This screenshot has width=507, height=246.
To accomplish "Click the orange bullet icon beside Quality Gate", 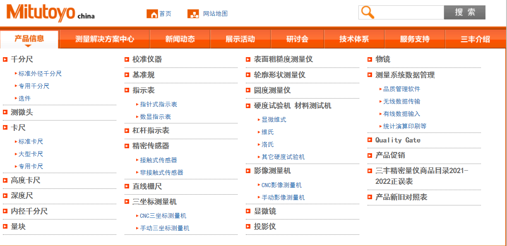I will 370,140.
